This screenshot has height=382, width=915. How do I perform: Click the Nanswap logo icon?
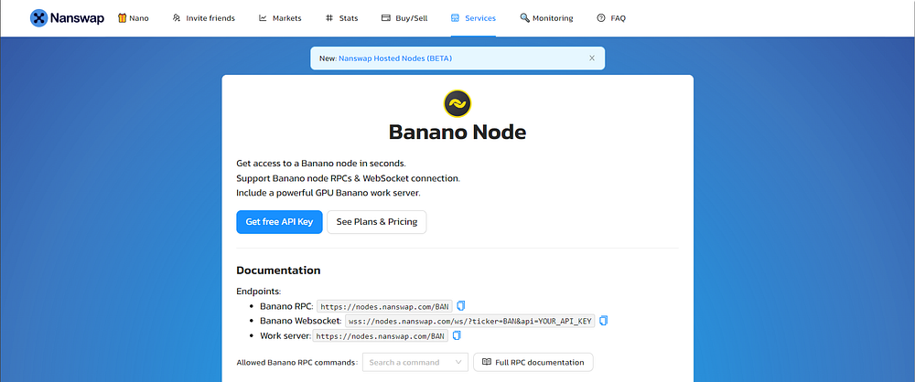point(38,18)
